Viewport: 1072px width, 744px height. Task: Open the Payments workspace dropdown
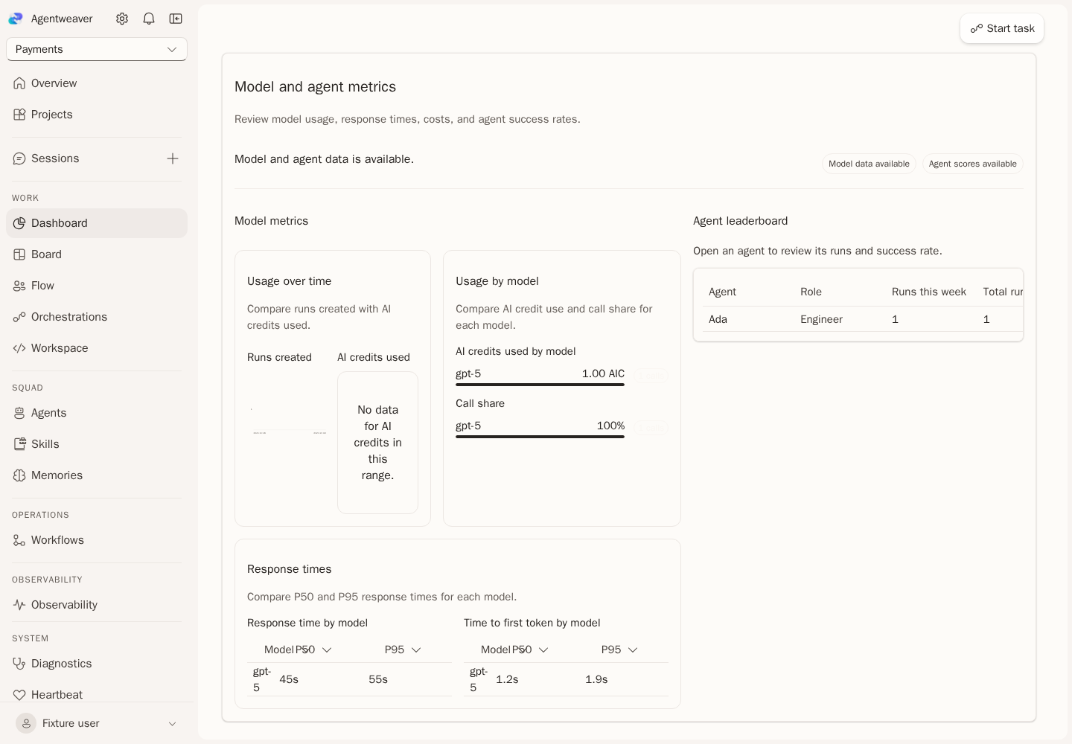(x=97, y=49)
